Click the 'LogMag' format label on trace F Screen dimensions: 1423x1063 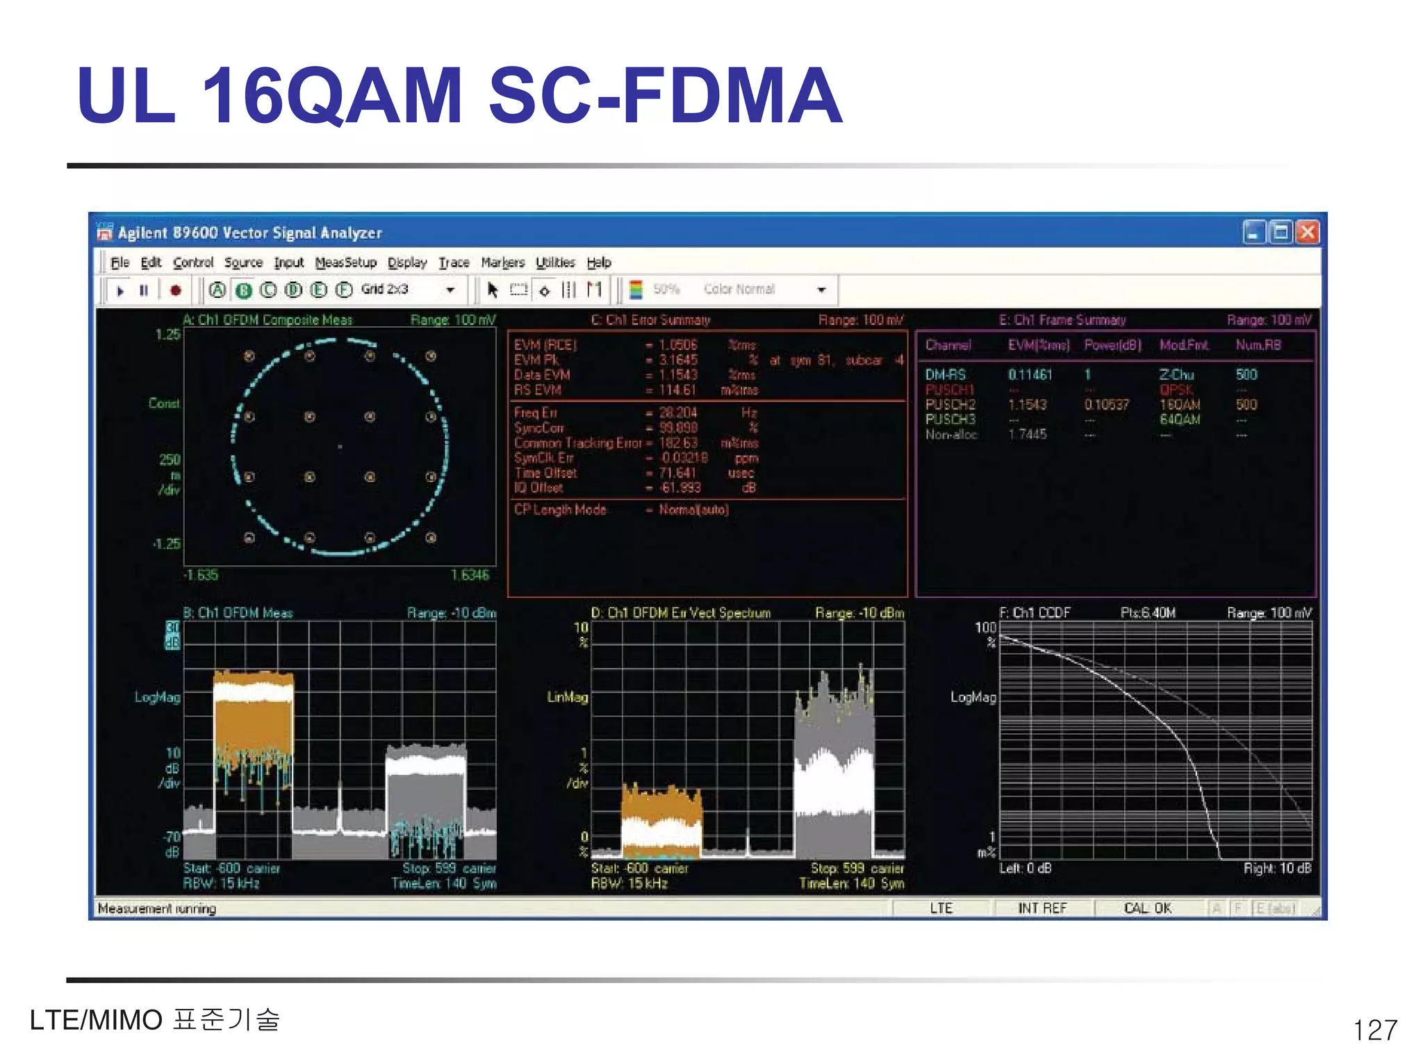click(x=973, y=697)
